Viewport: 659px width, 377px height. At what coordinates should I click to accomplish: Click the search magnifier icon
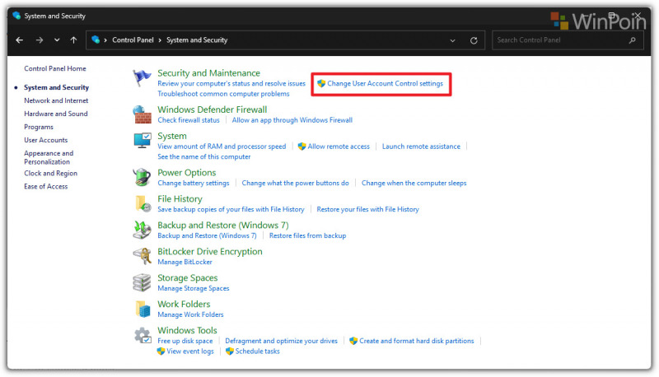pyautogui.click(x=632, y=40)
